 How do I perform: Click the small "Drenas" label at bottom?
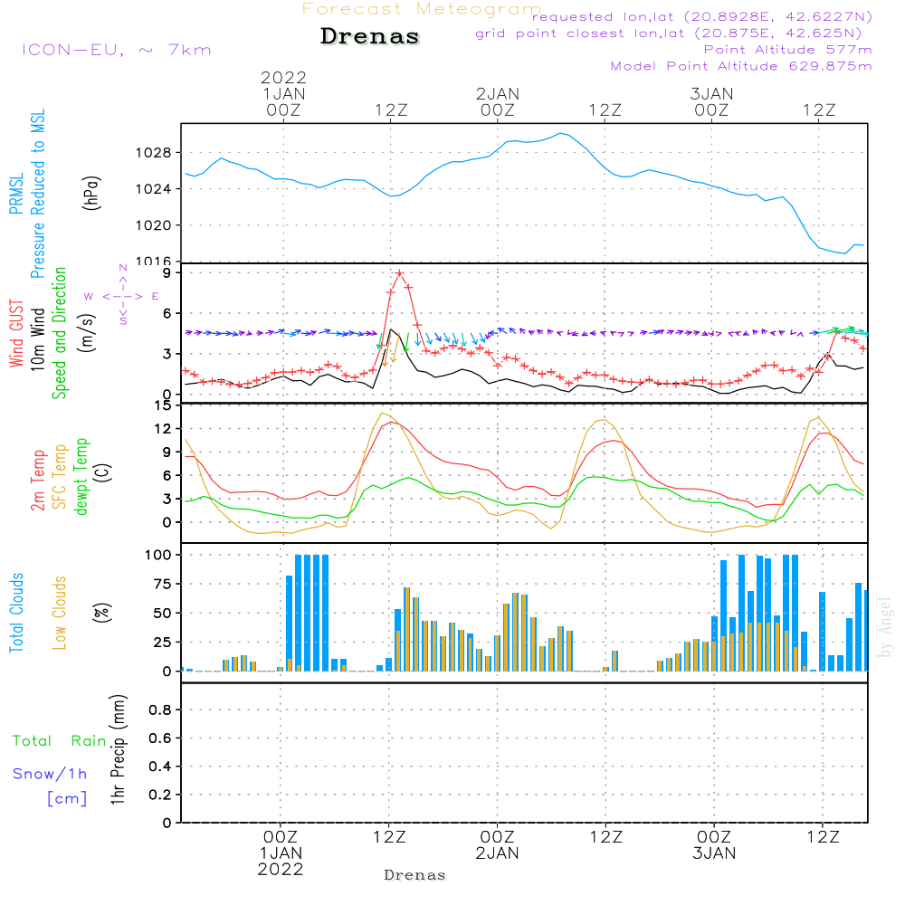(414, 875)
